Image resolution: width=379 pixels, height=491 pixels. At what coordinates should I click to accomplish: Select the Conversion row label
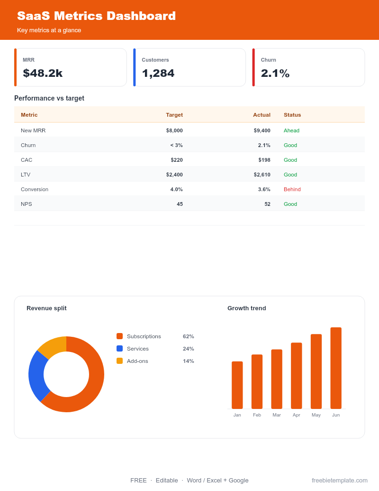pos(35,189)
